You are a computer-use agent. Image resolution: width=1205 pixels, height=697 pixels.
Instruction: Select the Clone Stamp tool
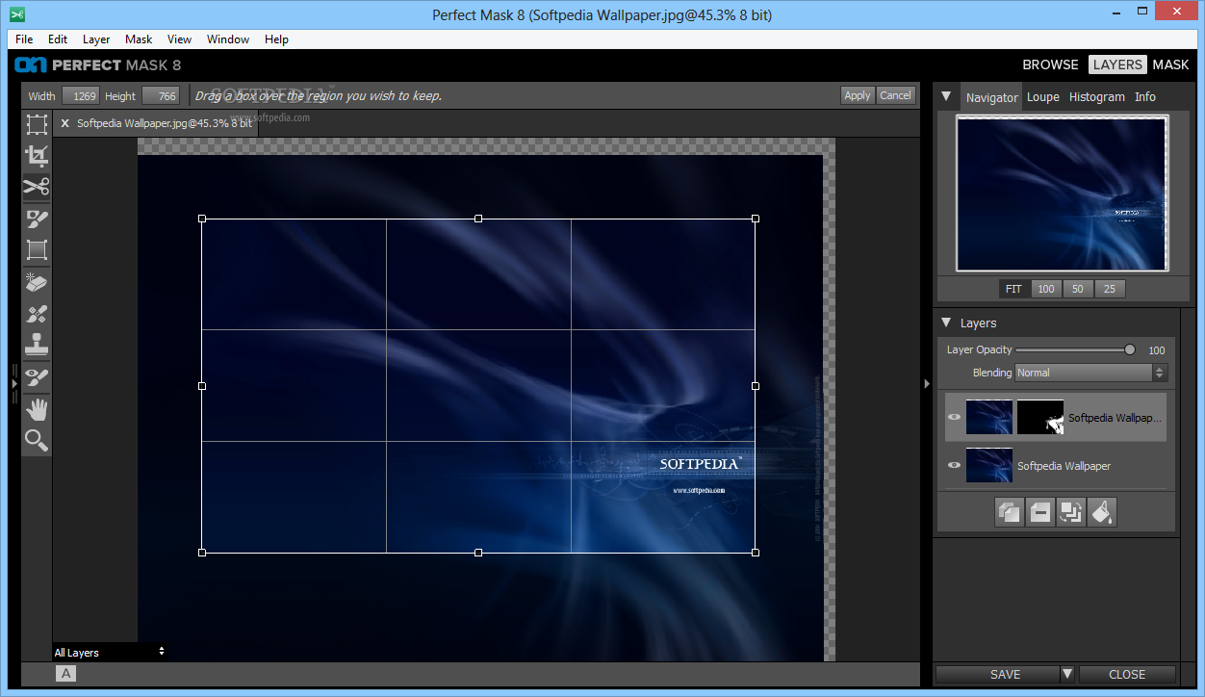pos(37,345)
